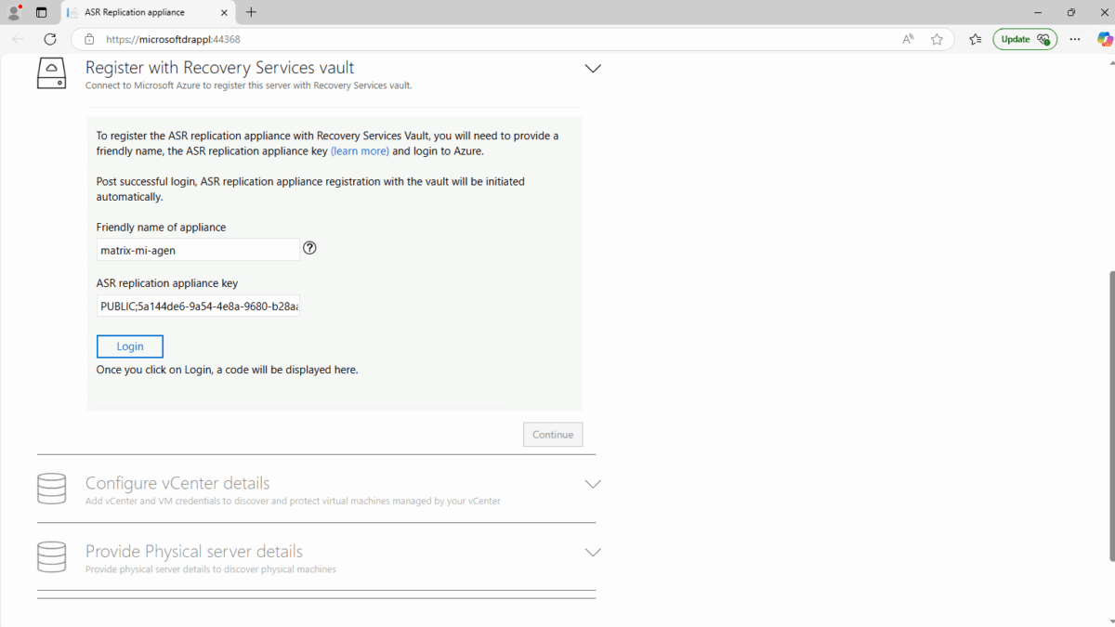Screen dimensions: 1115x627
Task: Click the Provide Physical server details icon
Action: 51,557
